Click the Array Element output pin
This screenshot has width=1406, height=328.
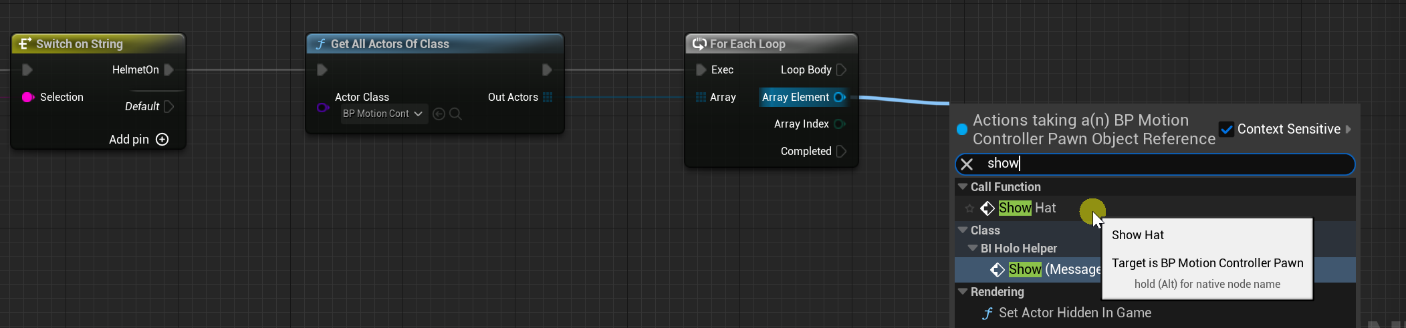[839, 98]
